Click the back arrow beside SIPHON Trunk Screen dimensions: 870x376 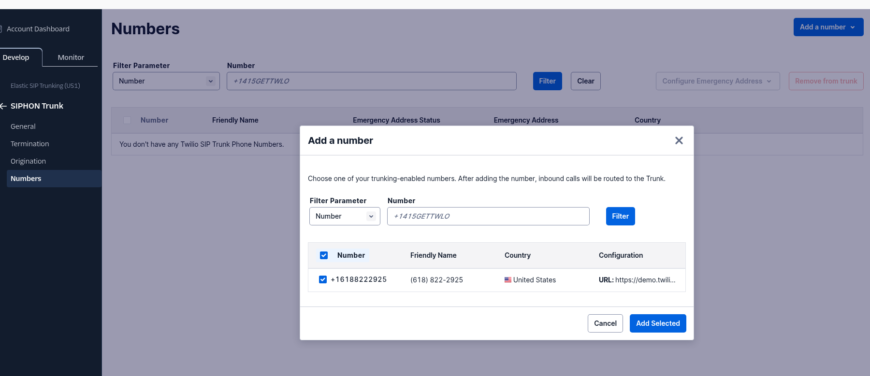coord(3,106)
